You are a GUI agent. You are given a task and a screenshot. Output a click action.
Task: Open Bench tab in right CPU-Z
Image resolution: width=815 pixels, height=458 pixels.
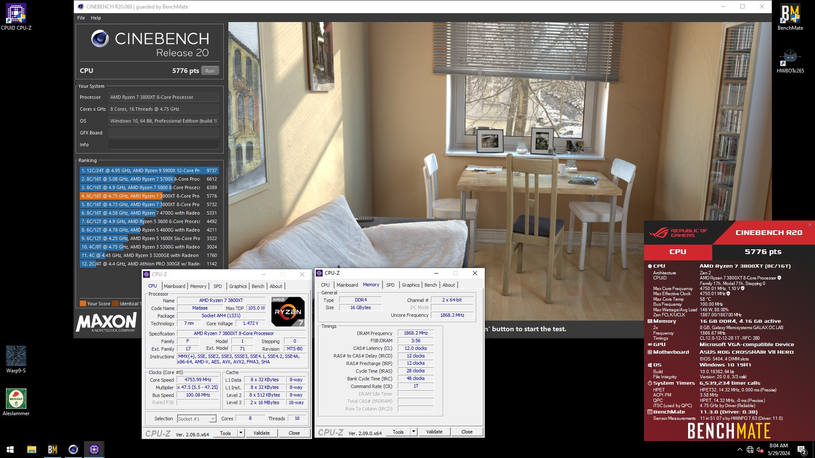[x=430, y=285]
